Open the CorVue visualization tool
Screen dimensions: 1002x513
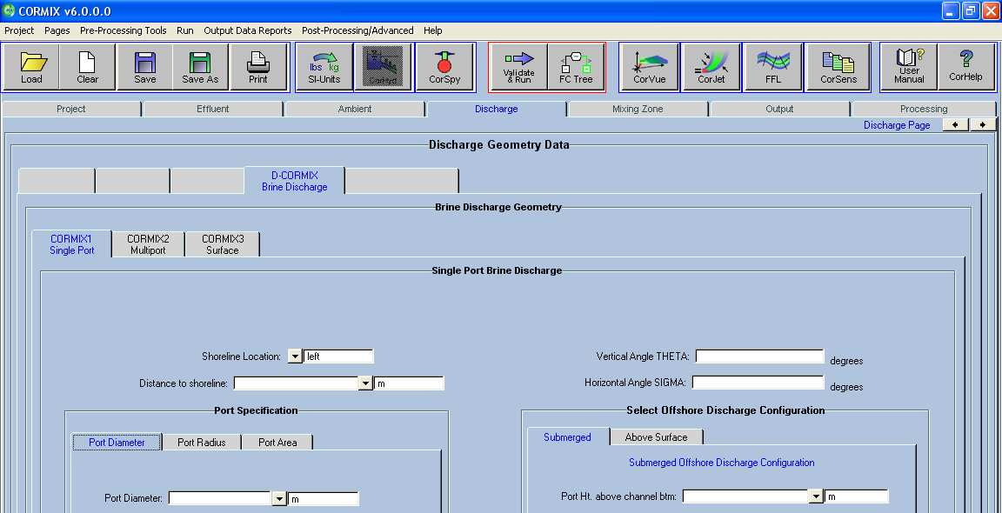(649, 67)
